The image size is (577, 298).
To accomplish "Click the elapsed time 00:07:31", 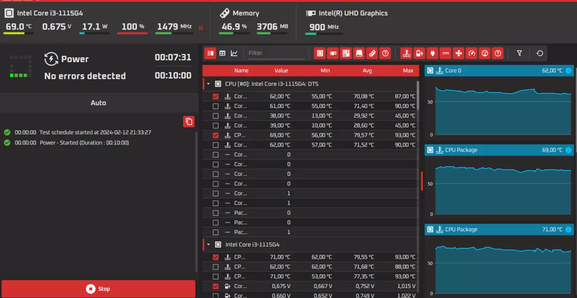I will (x=173, y=57).
